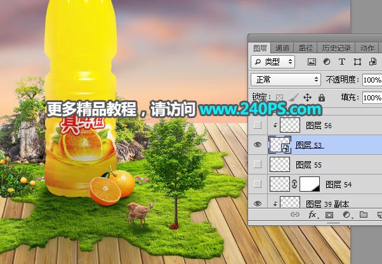Create a new group folder
382x264 pixels.
[364, 214]
